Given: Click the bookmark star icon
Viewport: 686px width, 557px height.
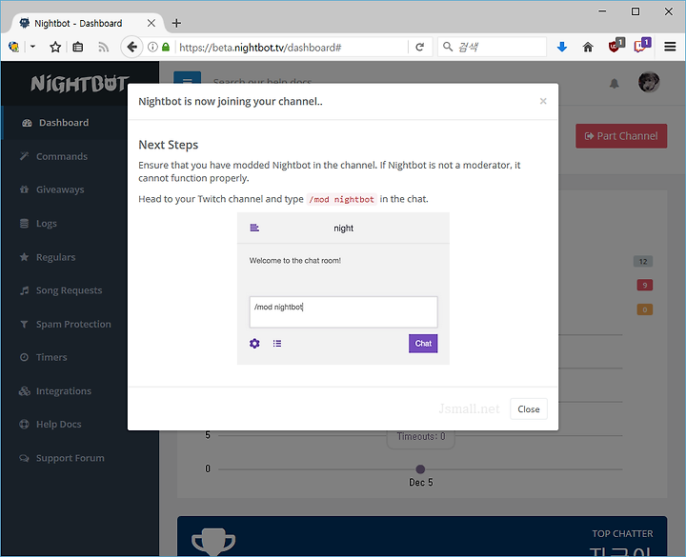Looking at the screenshot, I should pos(55,47).
